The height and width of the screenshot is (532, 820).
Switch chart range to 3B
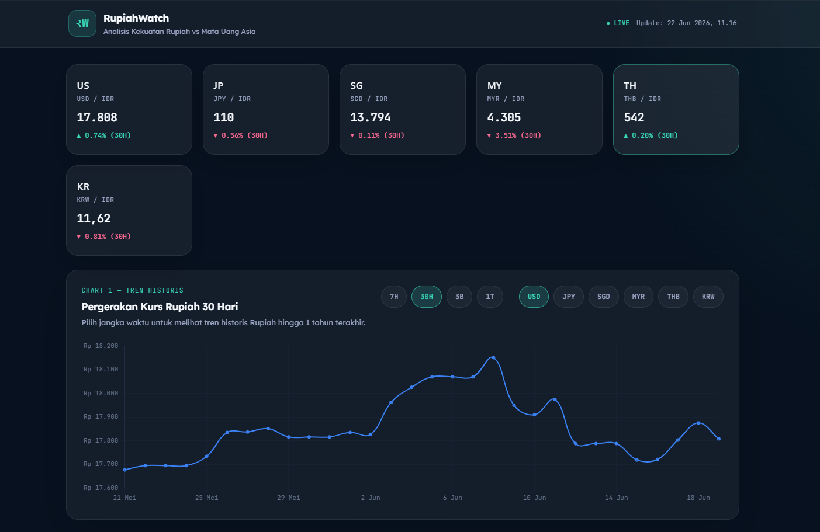pyautogui.click(x=459, y=297)
